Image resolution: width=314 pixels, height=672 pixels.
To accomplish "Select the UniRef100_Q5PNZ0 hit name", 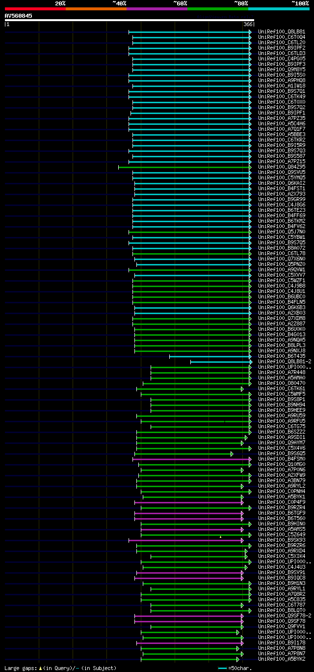I will (x=282, y=264).
